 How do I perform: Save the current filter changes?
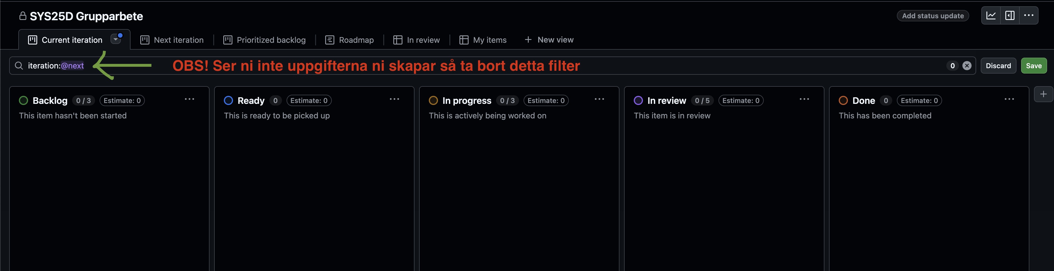pyautogui.click(x=1034, y=65)
